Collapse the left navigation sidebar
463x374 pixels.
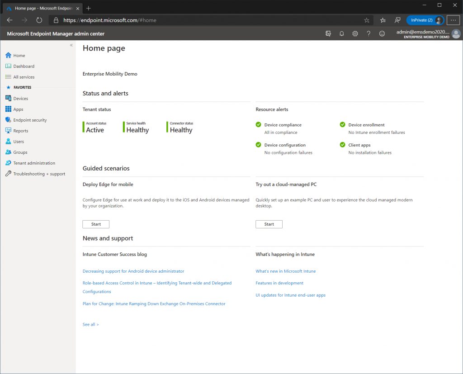[x=71, y=45]
